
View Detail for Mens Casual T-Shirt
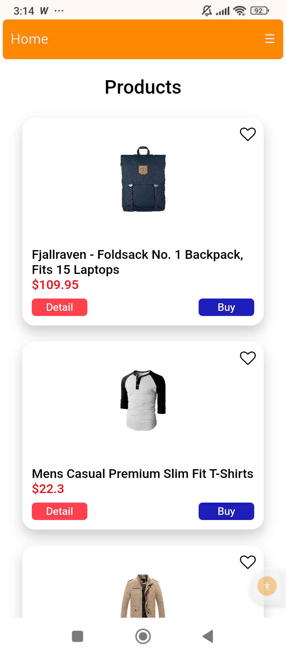tap(60, 511)
